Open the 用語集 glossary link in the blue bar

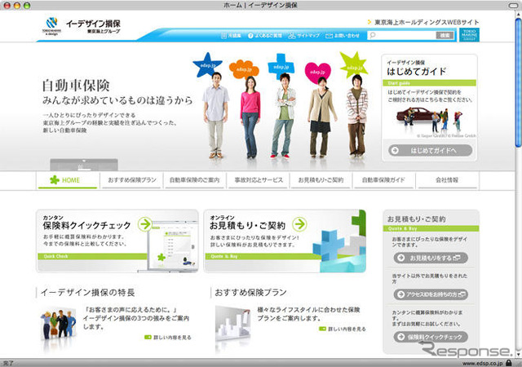(x=231, y=35)
